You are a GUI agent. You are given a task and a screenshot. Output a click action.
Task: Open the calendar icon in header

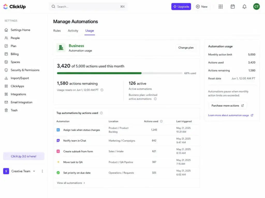233,6
